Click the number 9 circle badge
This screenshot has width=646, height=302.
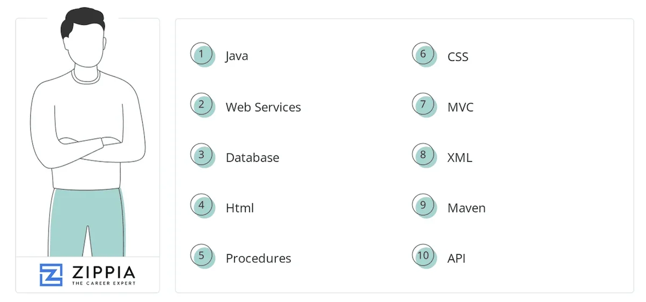point(424,205)
